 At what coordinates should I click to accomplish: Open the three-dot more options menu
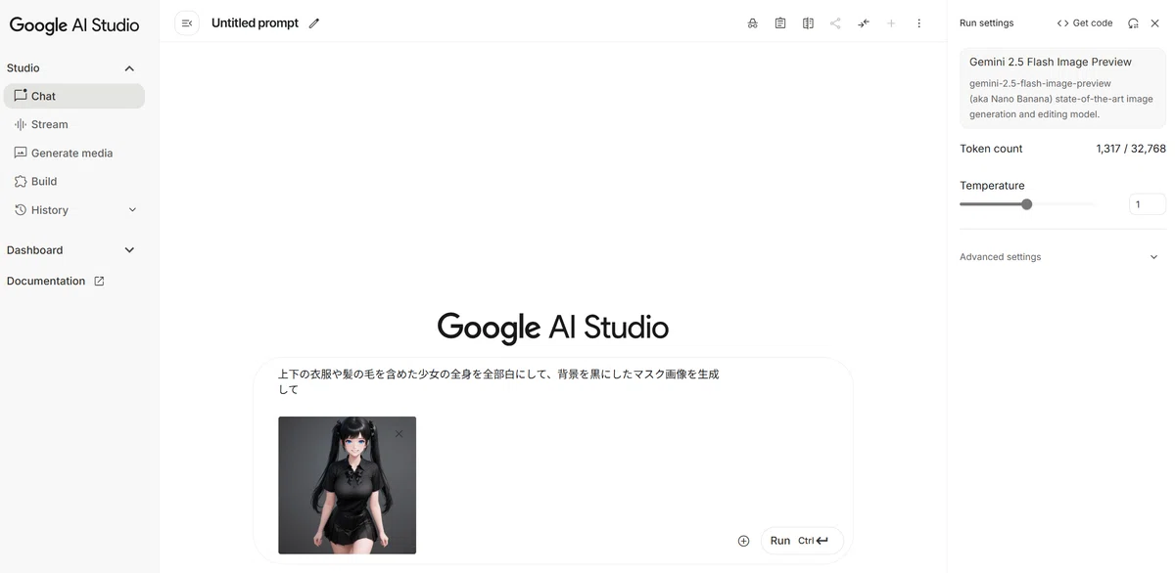[x=918, y=23]
